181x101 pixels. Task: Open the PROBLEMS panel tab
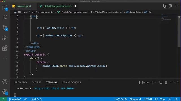(21, 82)
